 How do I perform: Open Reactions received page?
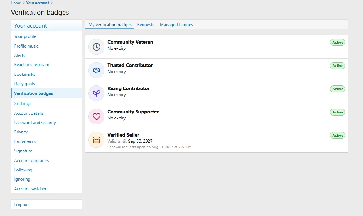32,65
